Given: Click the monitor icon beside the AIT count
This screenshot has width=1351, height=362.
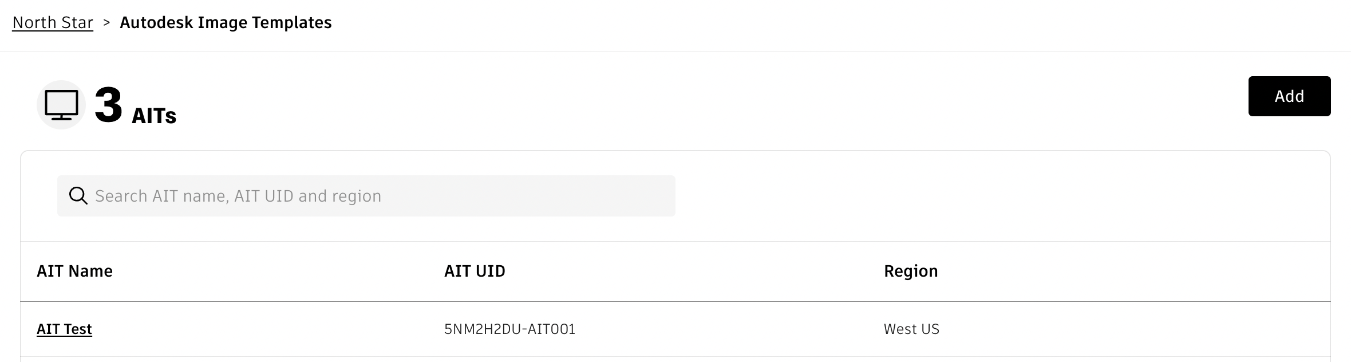Looking at the screenshot, I should (61, 105).
